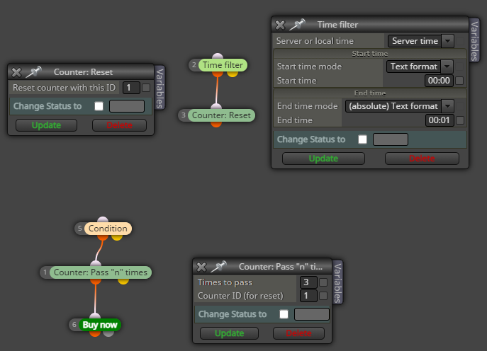
Task: Click the top input dot of Buy now node
Action: point(95,316)
